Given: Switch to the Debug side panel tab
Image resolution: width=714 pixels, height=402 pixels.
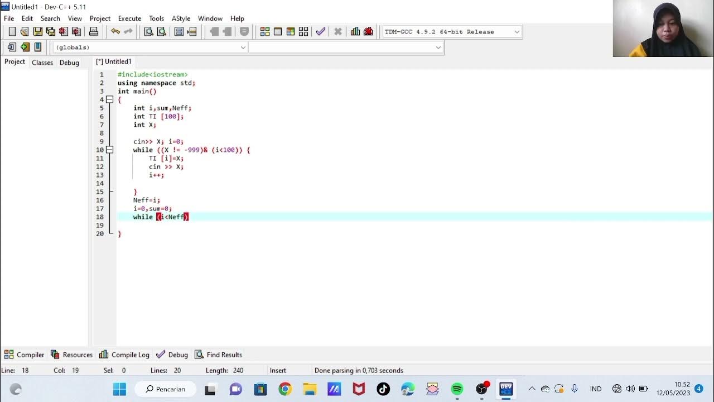Looking at the screenshot, I should pos(69,63).
